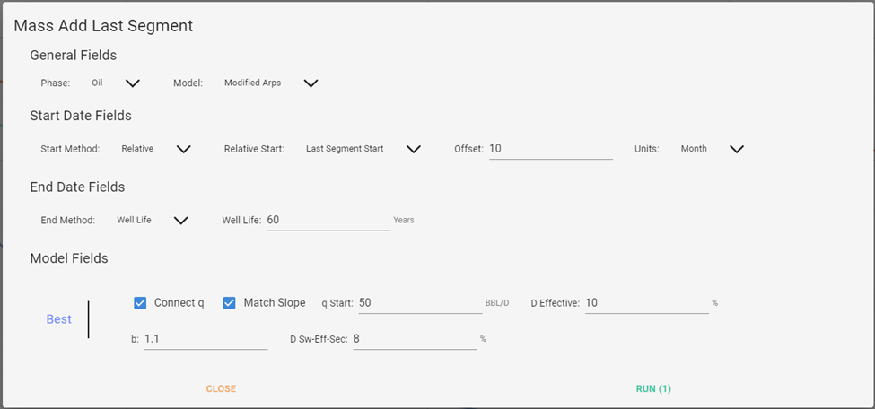Expand the Model dropdown chevron

[x=311, y=83]
